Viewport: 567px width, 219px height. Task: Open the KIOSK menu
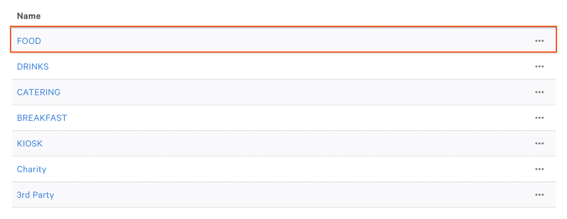30,143
